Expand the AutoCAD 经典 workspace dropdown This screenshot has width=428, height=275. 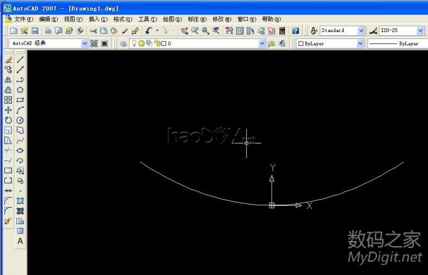(85, 43)
